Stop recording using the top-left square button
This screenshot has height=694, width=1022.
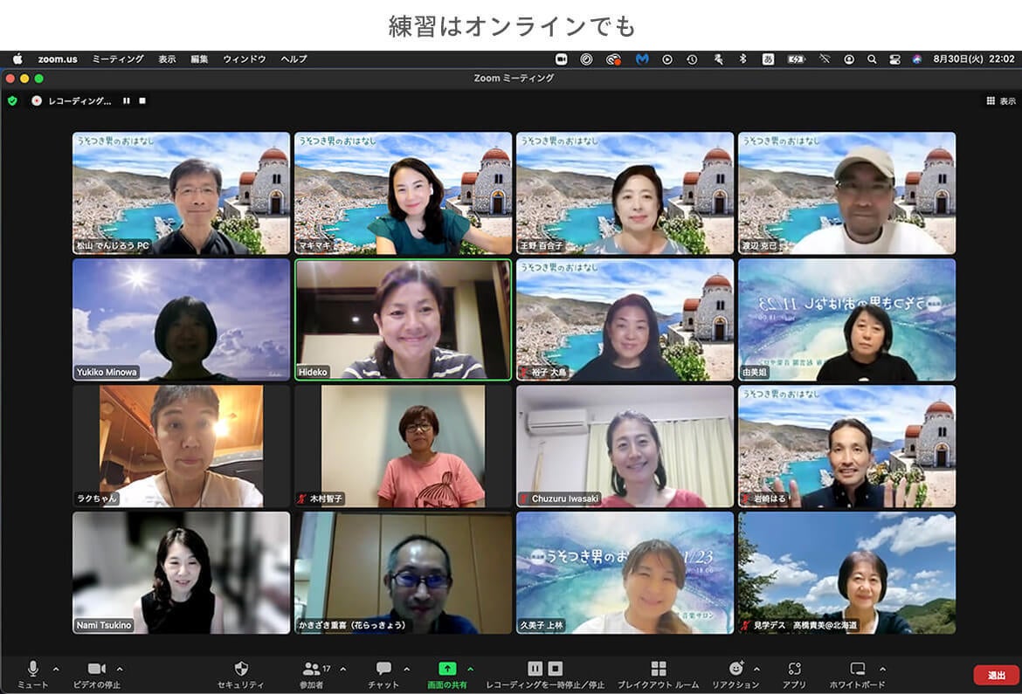pos(142,101)
